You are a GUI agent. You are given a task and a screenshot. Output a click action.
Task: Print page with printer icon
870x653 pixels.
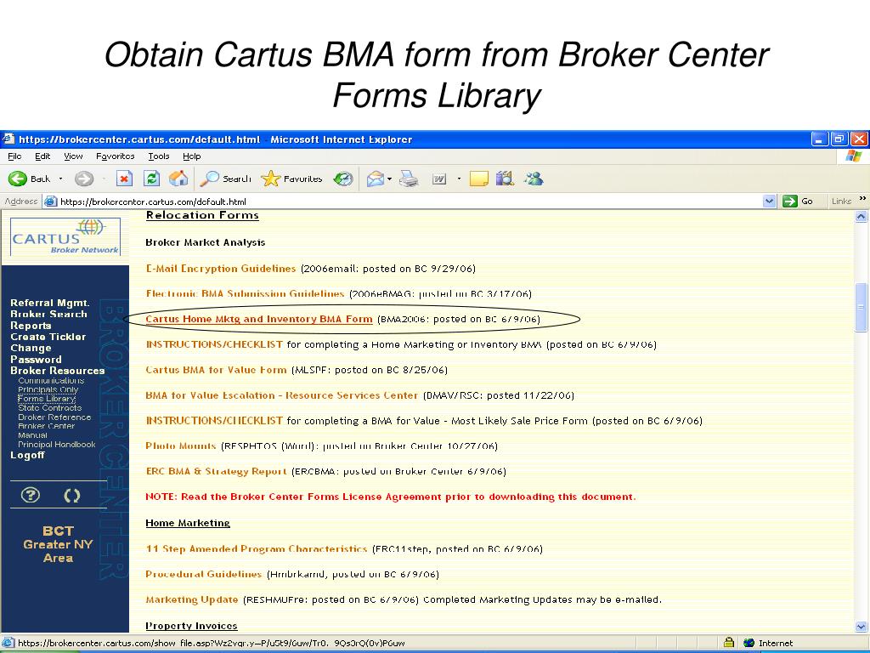pyautogui.click(x=409, y=179)
